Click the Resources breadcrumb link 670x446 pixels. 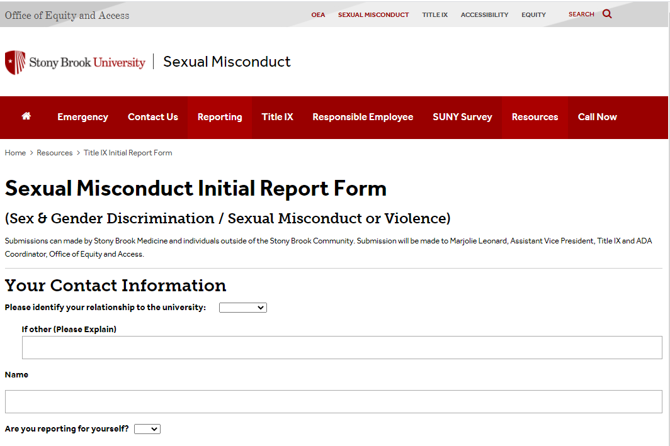pyautogui.click(x=55, y=153)
